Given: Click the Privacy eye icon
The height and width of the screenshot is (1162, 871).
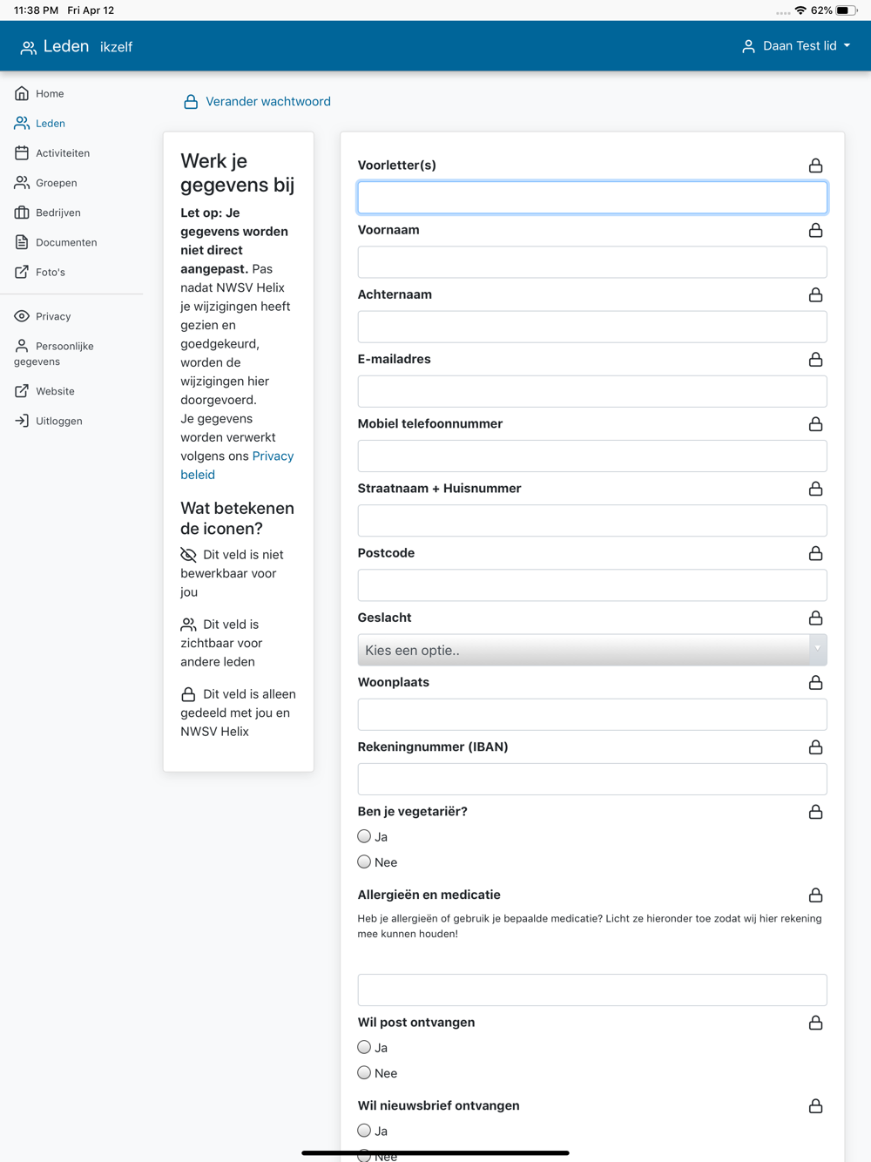Looking at the screenshot, I should (22, 316).
